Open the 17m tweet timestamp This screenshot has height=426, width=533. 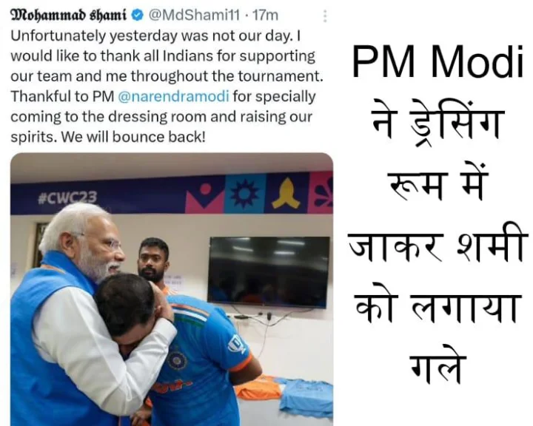[x=266, y=16]
